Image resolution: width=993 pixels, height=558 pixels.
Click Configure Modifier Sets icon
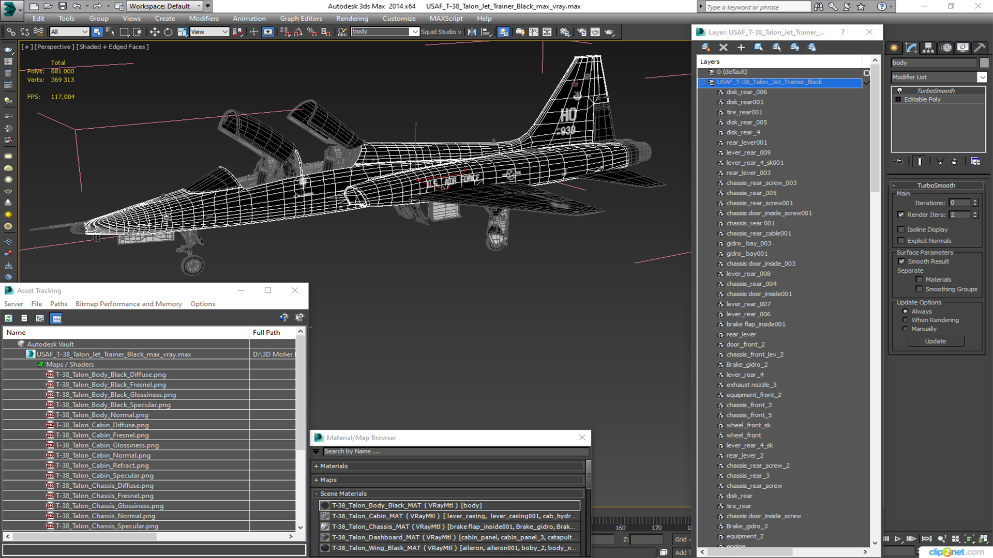[x=975, y=162]
